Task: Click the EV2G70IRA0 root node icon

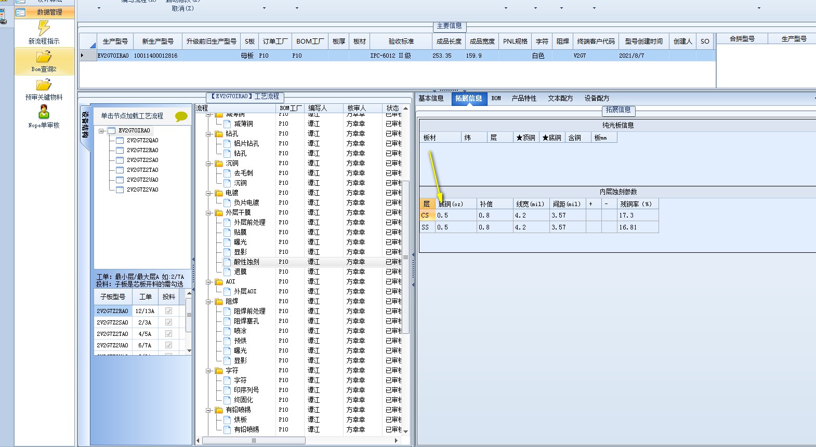Action: coord(112,131)
